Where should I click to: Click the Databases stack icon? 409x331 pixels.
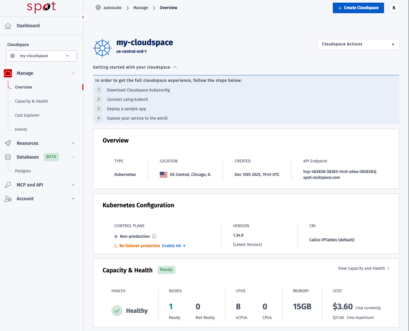pos(8,157)
